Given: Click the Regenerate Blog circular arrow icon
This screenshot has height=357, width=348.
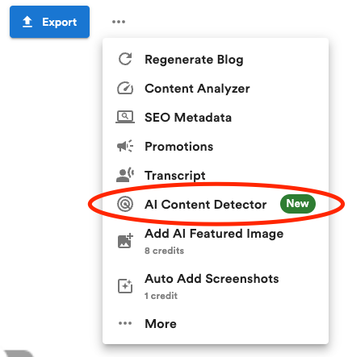Looking at the screenshot, I should pos(125,59).
